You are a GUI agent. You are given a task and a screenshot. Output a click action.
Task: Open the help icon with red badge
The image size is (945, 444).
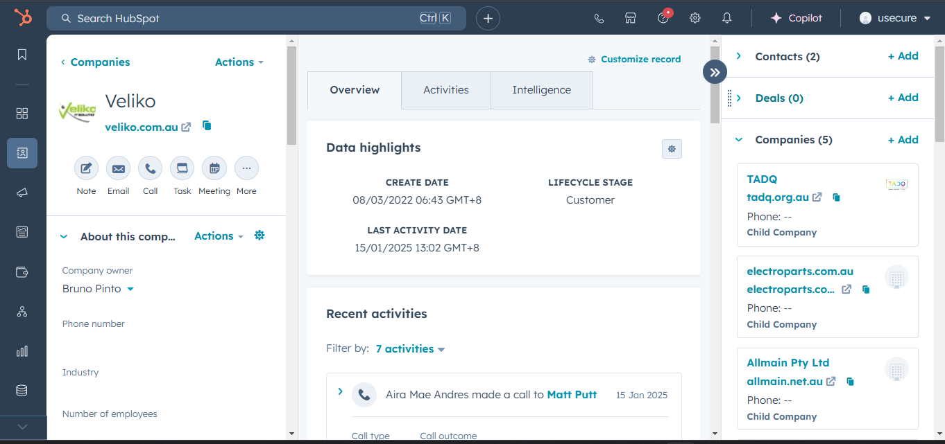coord(663,18)
